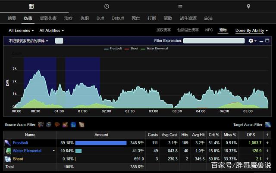Switch to the Debuff tab
This screenshot has height=173, width=276.
click(118, 18)
